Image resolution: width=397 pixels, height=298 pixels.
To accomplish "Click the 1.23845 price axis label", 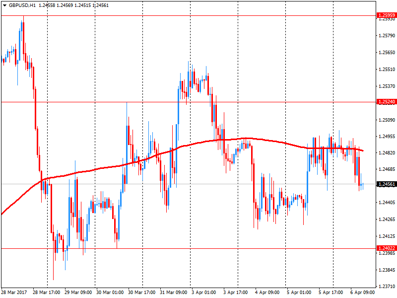I will click(387, 270).
